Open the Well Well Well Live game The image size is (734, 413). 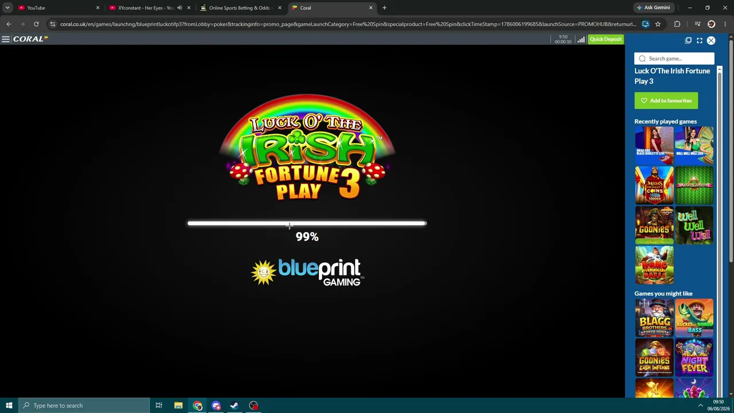694,145
